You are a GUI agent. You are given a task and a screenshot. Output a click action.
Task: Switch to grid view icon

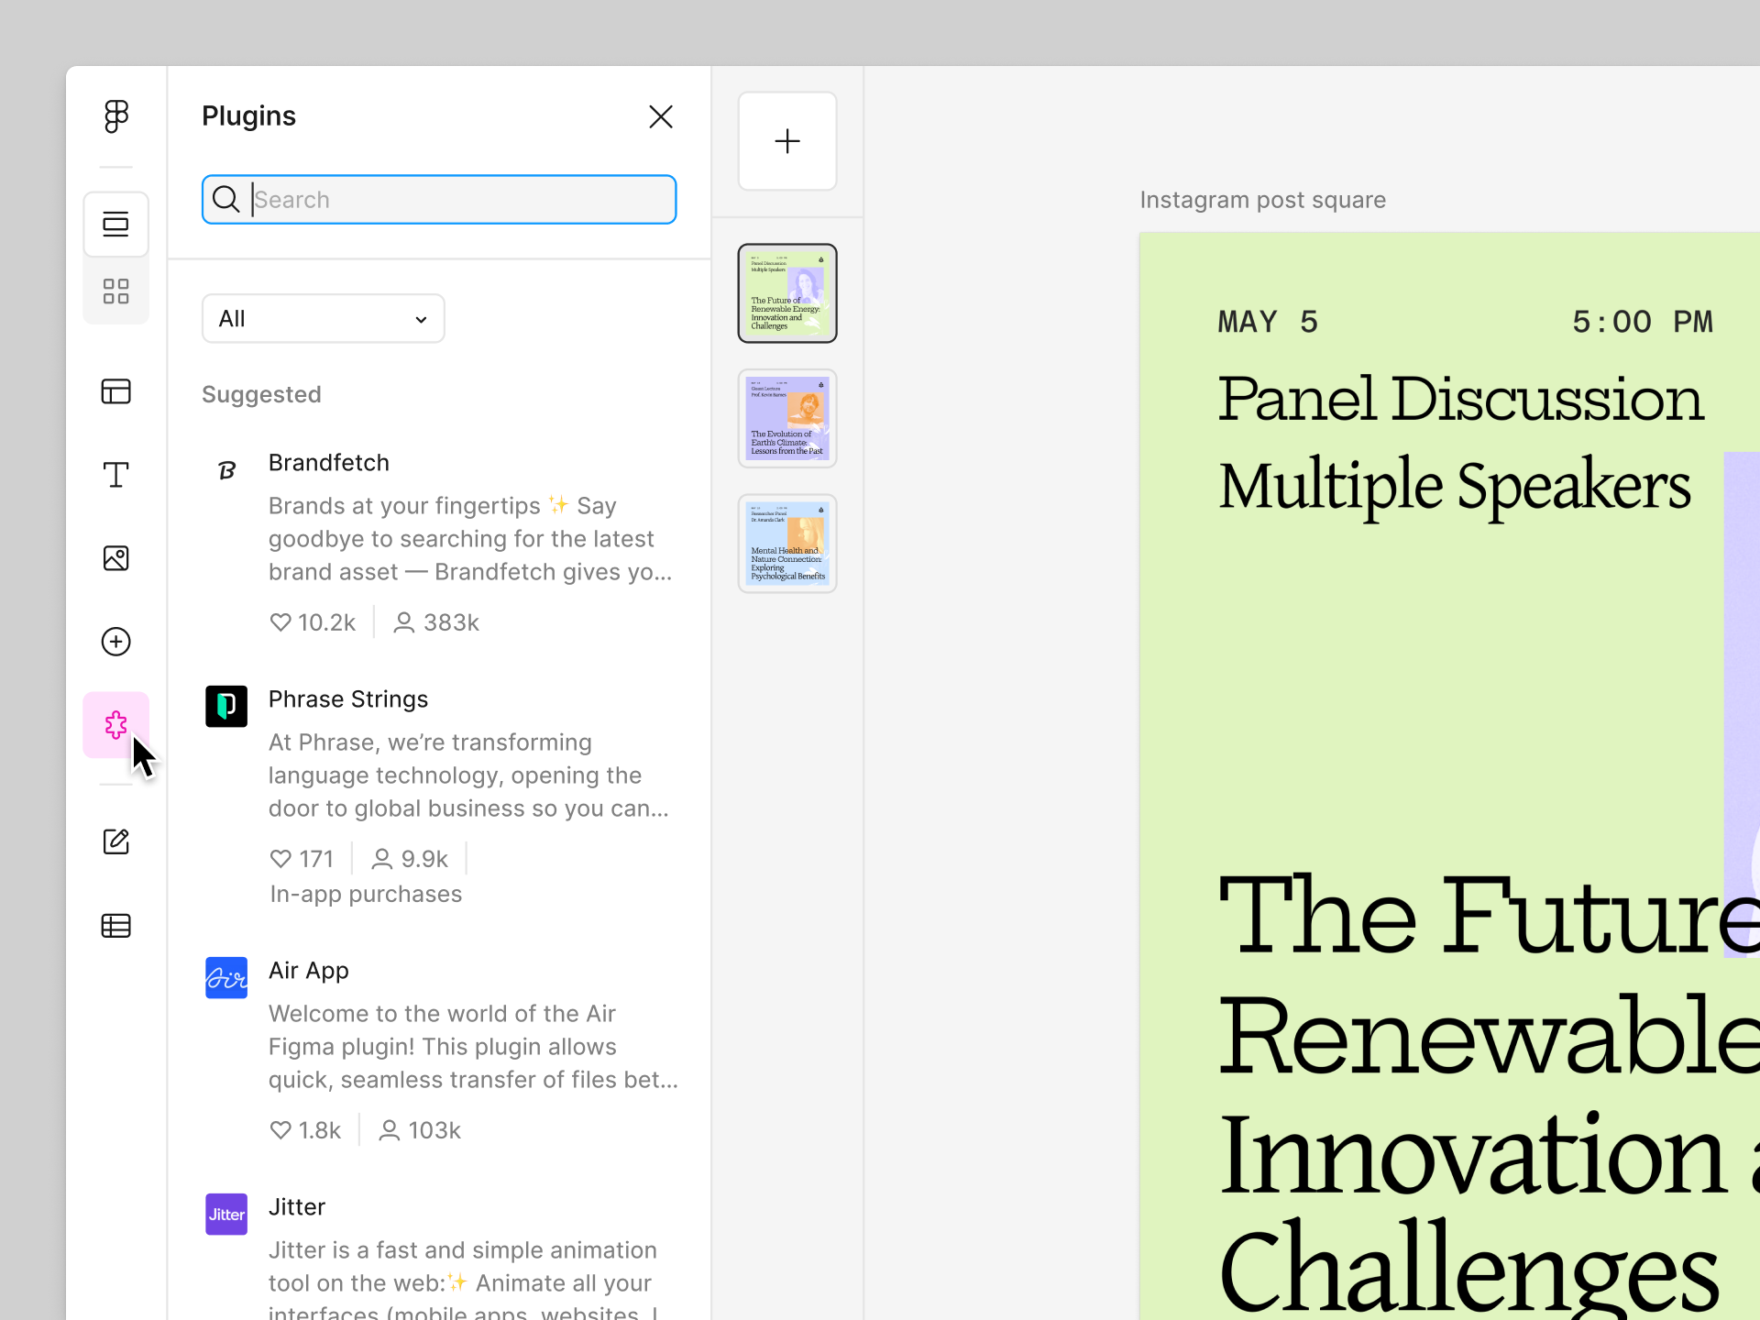[116, 291]
